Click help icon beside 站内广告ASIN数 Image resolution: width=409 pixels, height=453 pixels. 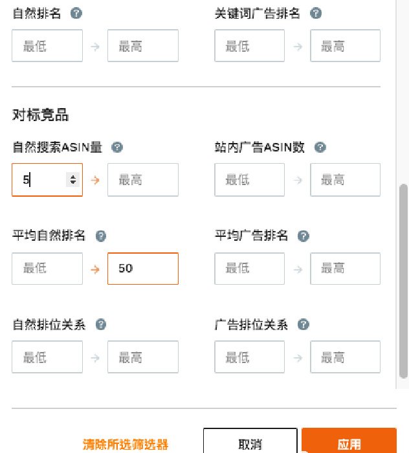320,148
